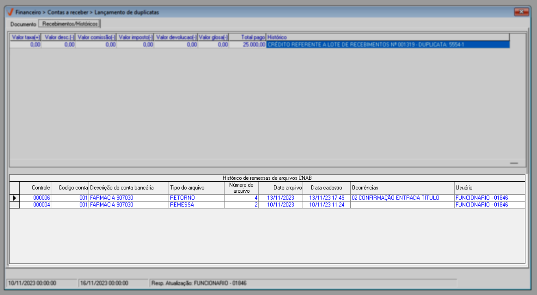Click the Valor imposto(-) column header

(x=135, y=37)
